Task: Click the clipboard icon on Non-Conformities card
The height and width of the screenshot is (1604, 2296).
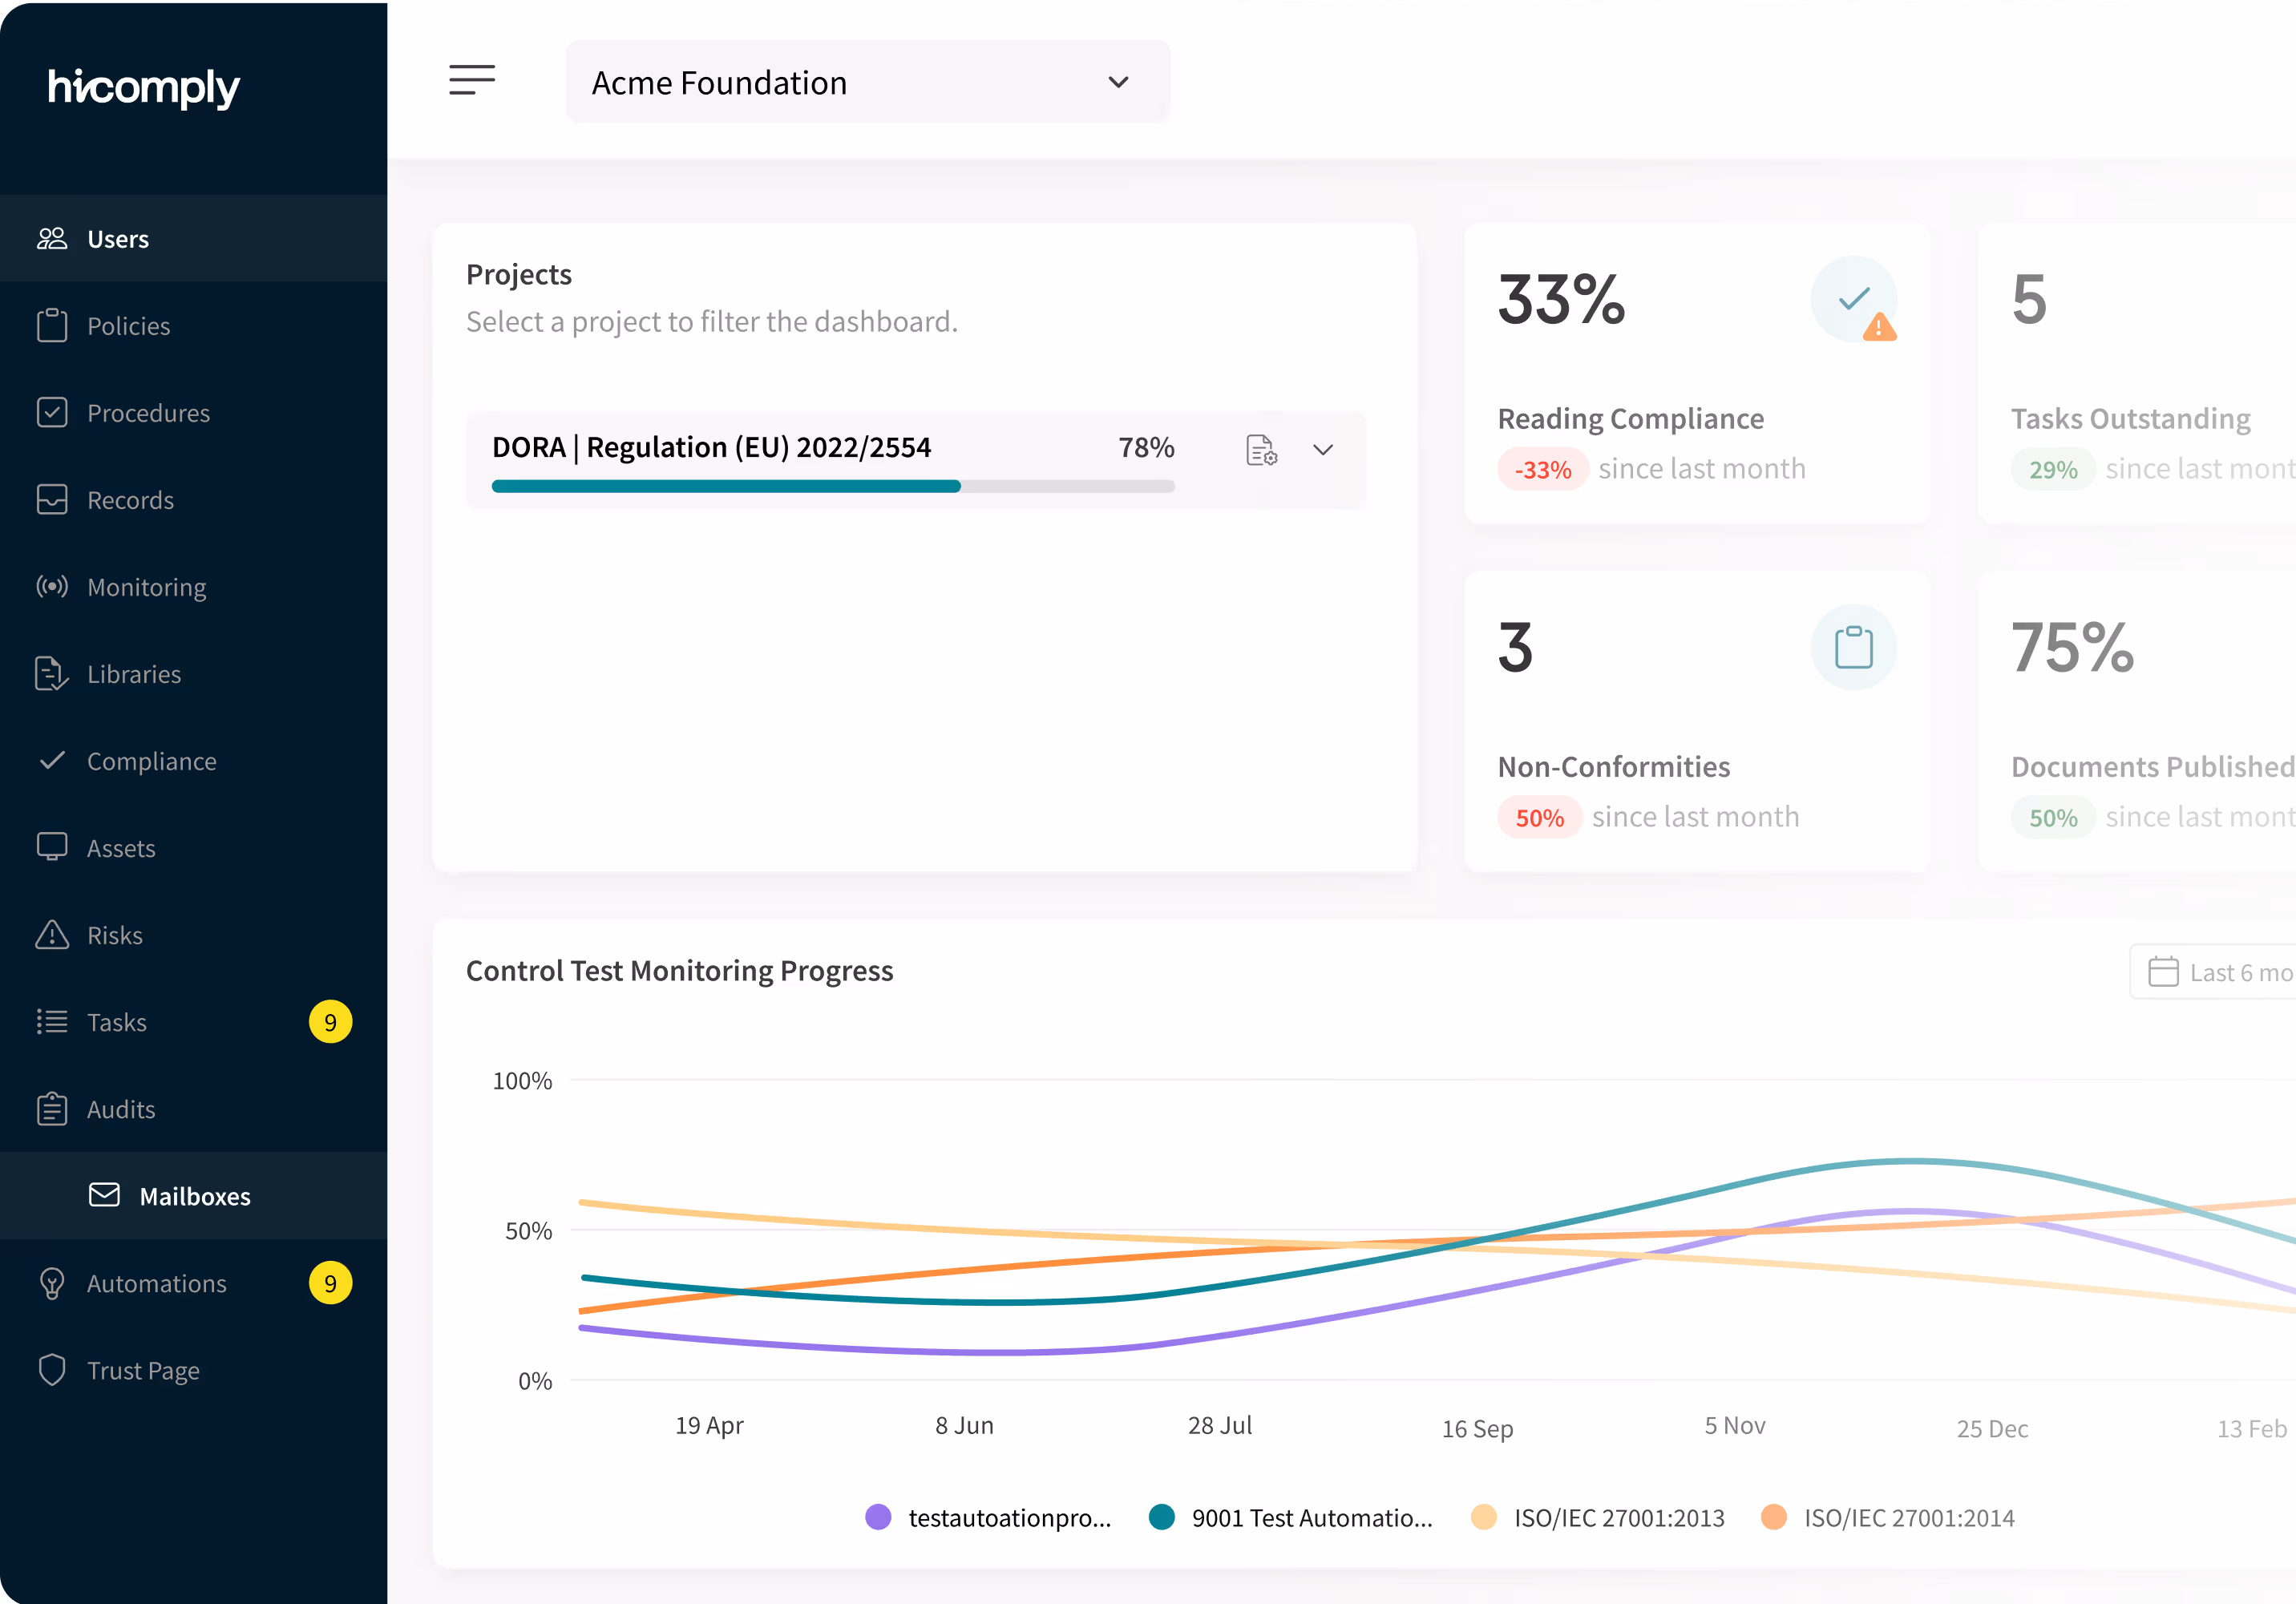Action: pos(1853,646)
